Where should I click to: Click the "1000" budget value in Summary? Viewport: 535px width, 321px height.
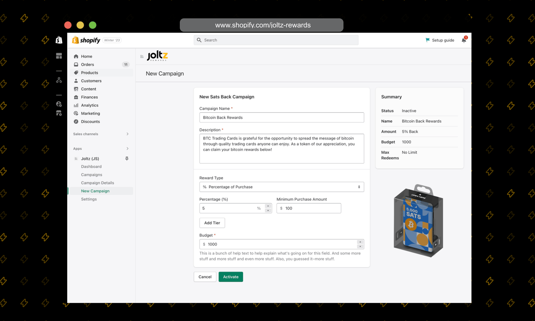407,142
